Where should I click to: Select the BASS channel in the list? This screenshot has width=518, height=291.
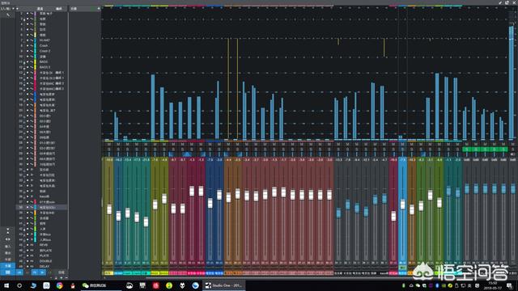click(x=44, y=61)
